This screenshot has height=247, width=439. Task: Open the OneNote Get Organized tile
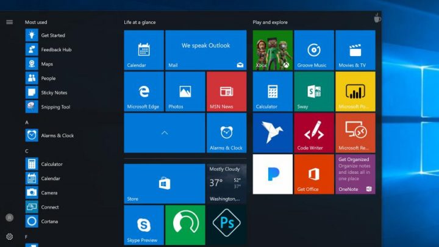point(355,174)
